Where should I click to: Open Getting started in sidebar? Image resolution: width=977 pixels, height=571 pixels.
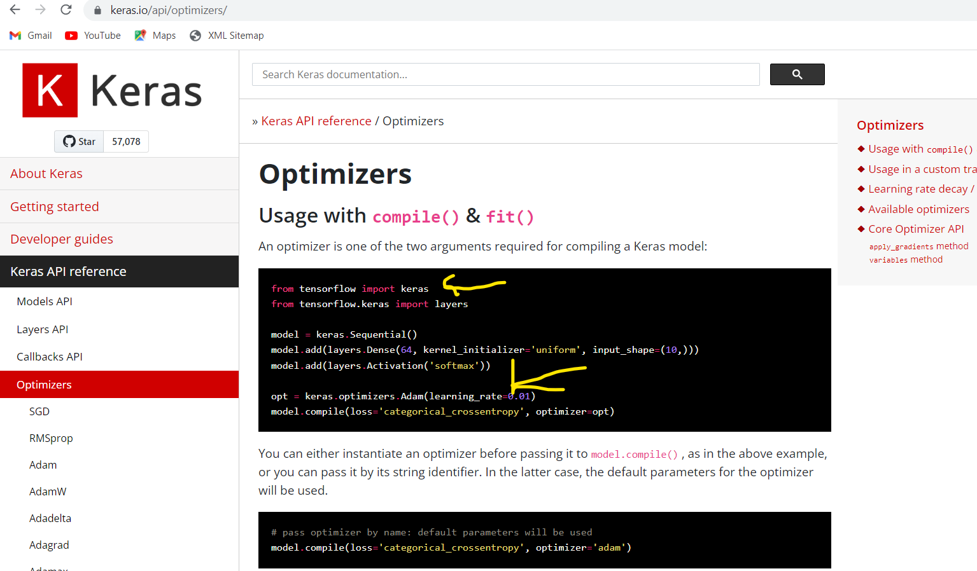[119, 207]
